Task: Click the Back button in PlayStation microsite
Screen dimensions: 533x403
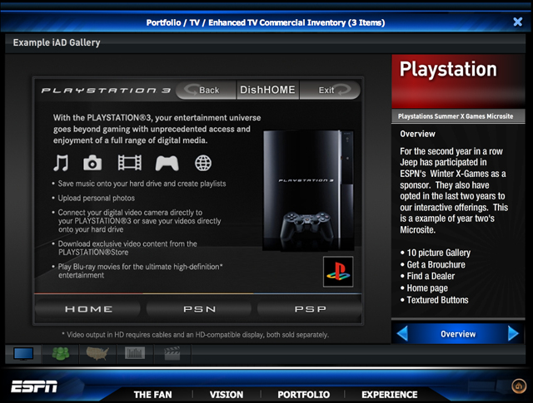Action: click(207, 90)
